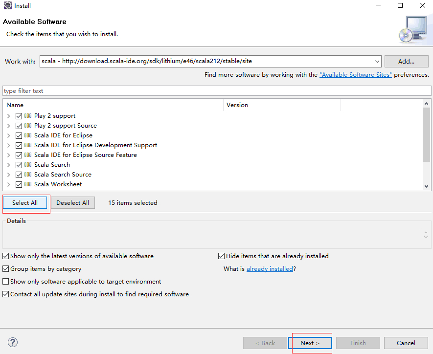The image size is (433, 354).
Task: Click the software list scrollbar up arrow
Action: click(x=426, y=104)
